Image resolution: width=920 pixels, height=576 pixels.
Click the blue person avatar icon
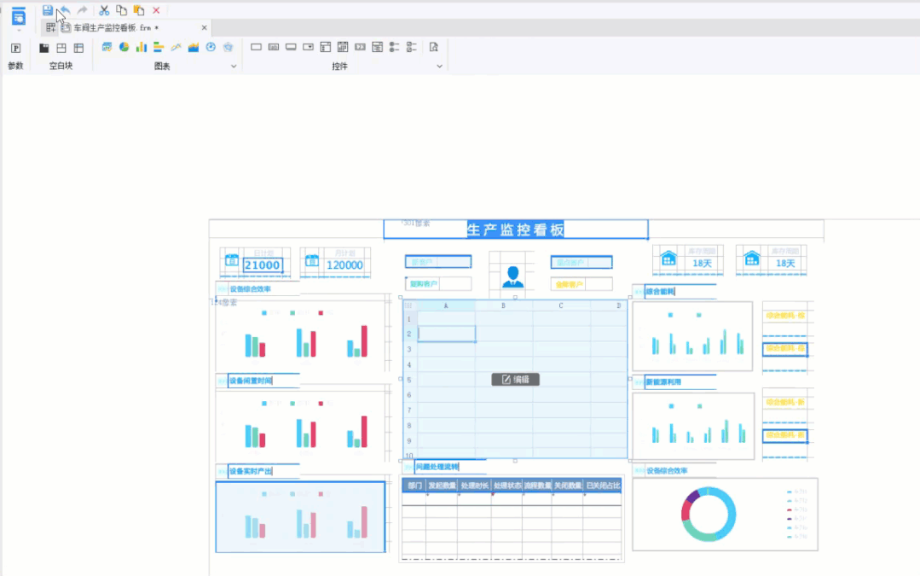(512, 276)
